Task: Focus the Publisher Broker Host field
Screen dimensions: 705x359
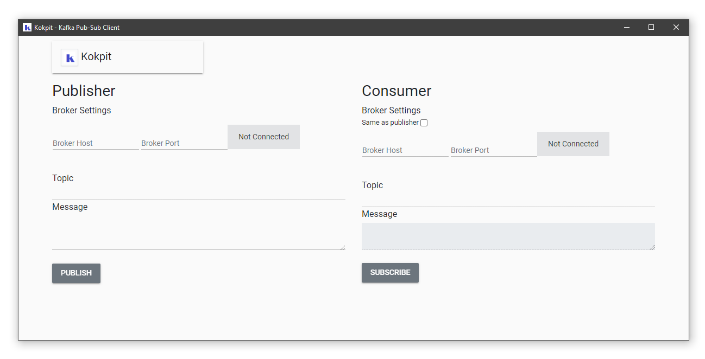Action: (96, 143)
